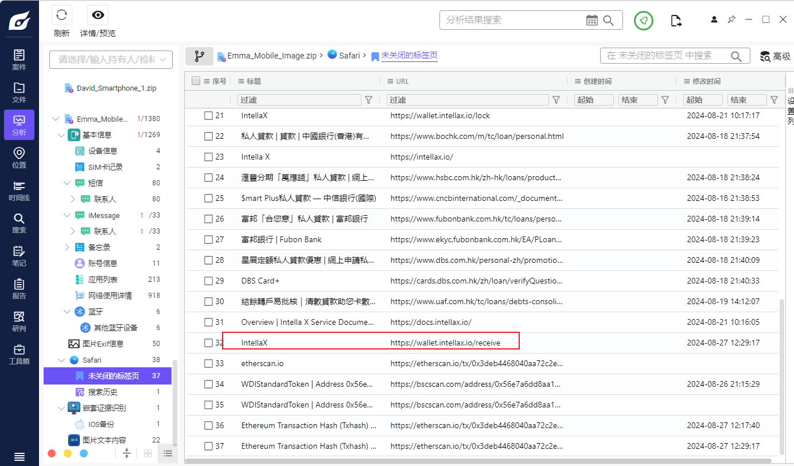Expand 备忘录 tree node
Image resolution: width=794 pixels, height=466 pixels.
(67, 247)
